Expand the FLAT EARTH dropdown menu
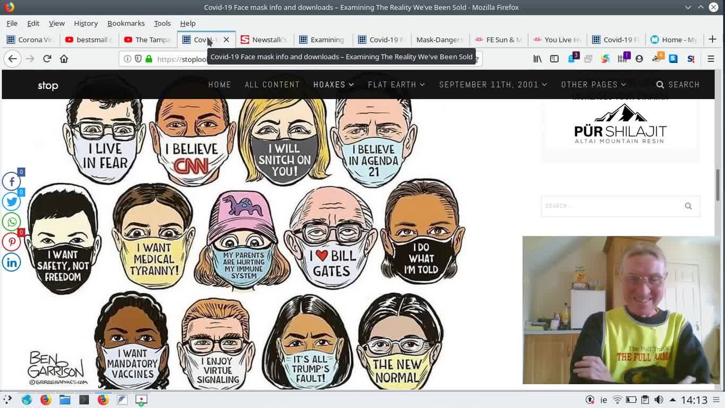The image size is (725, 408). pyautogui.click(x=396, y=84)
